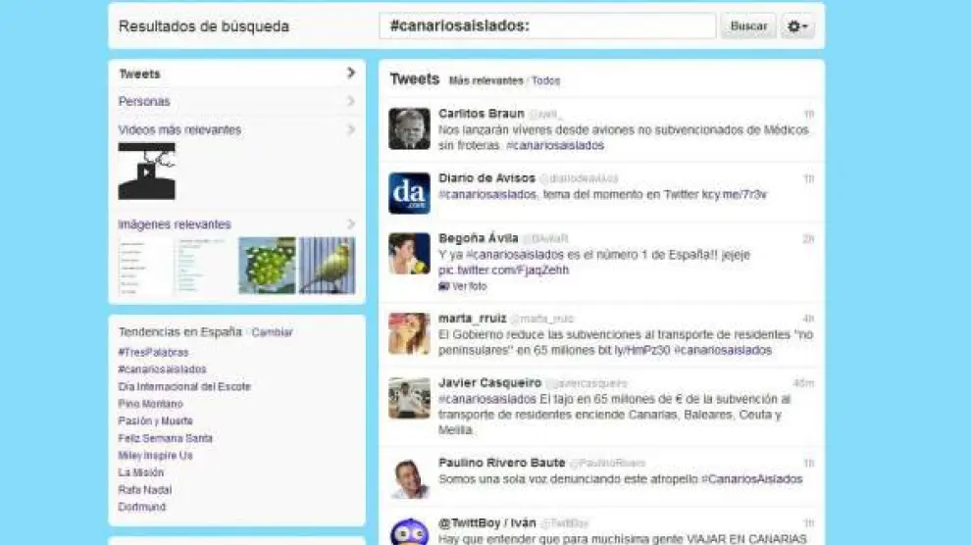Expand Imágenes relevantes chevron
971x545 pixels.
tap(350, 224)
